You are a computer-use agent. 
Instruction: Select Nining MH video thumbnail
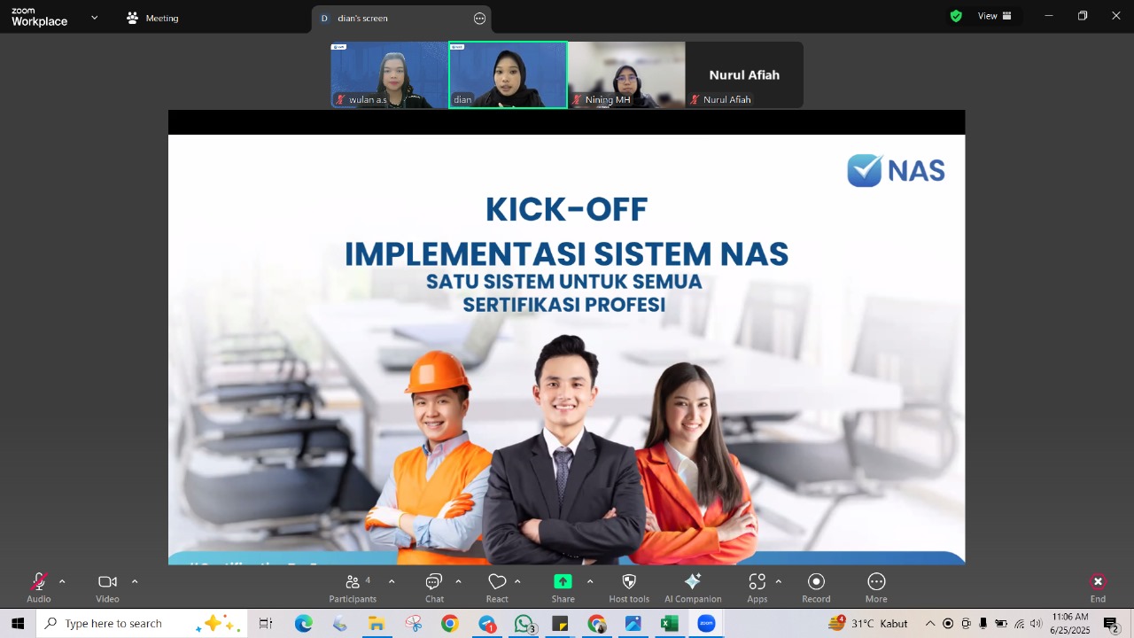point(626,74)
